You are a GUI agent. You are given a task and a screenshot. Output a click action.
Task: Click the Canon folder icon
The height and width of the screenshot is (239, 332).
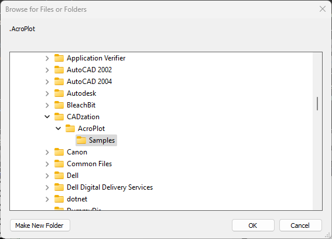pyautogui.click(x=59, y=152)
